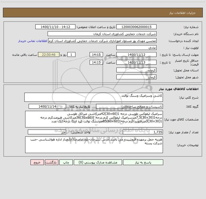Click واحد شمارش field متر
This screenshot has width=206, height=199.
click(47, 132)
